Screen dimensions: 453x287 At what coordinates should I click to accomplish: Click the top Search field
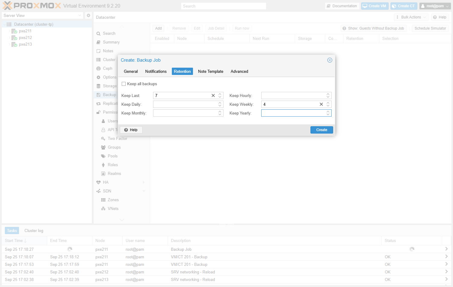pyautogui.click(x=223, y=6)
